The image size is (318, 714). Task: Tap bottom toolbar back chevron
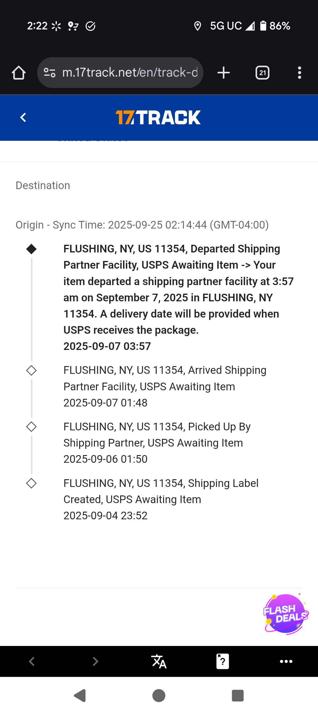(x=32, y=662)
